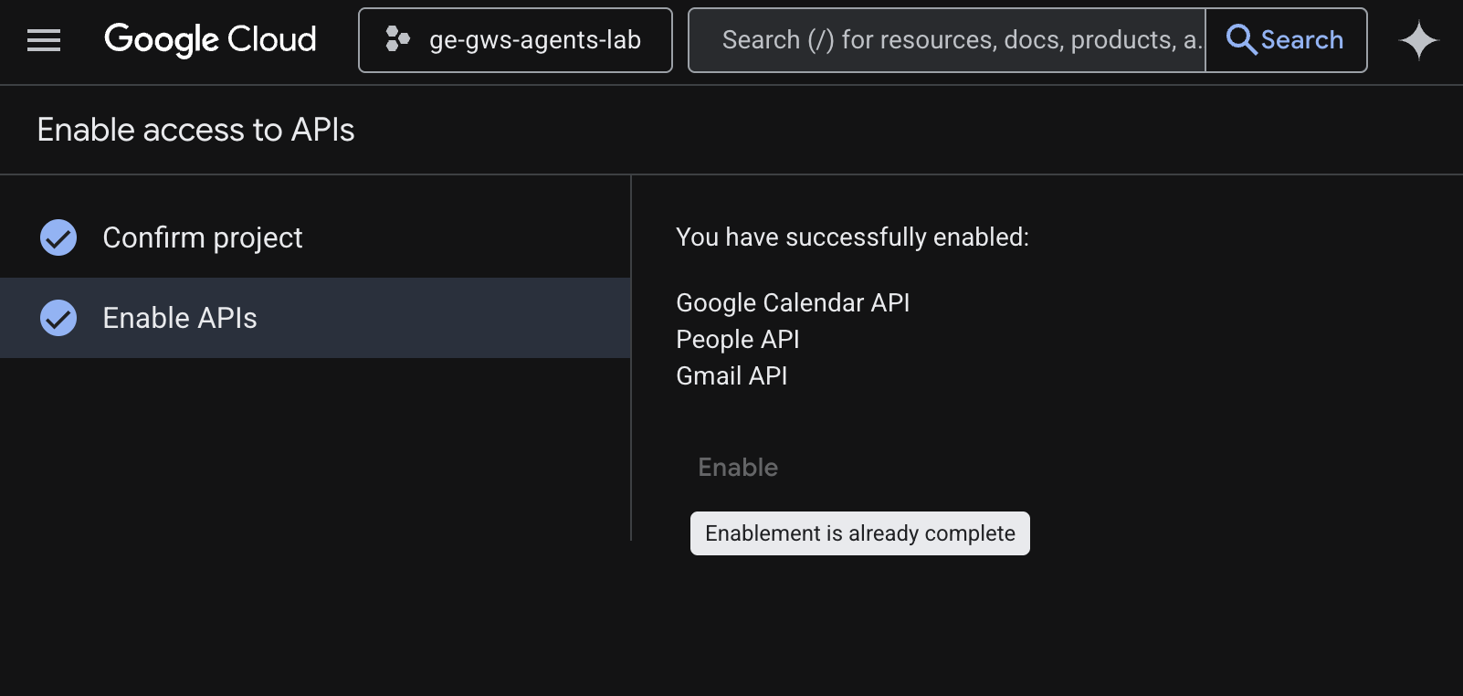The width and height of the screenshot is (1463, 696).
Task: Click the Google Cloud logo
Action: [210, 40]
